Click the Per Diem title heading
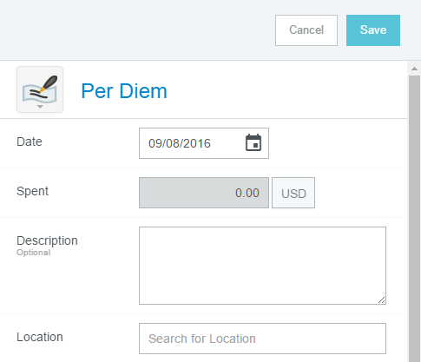421x362 pixels. (124, 91)
